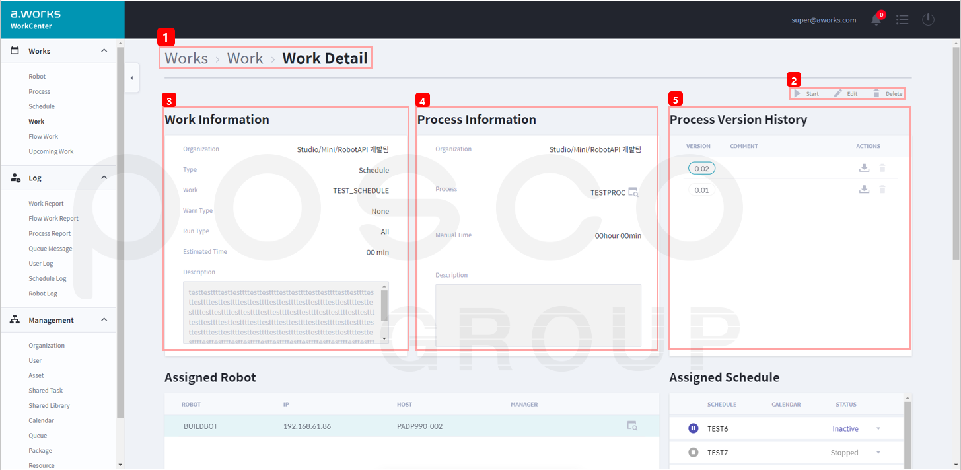Open Process Report in the sidebar
The image size is (961, 470).
(50, 234)
